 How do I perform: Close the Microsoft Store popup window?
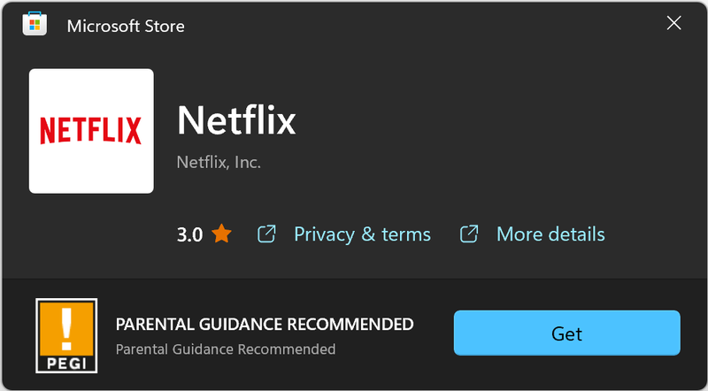pyautogui.click(x=673, y=24)
